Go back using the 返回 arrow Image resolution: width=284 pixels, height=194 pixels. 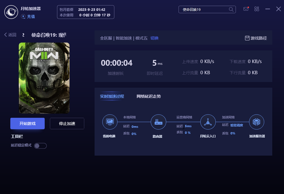10,35
